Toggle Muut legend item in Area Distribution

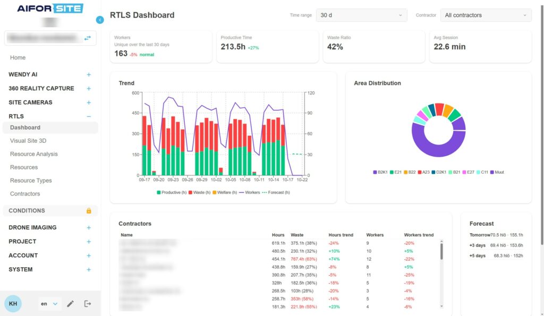[x=497, y=173]
